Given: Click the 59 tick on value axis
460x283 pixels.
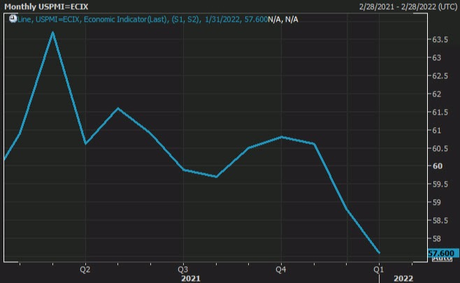Looking at the screenshot, I should (436, 203).
